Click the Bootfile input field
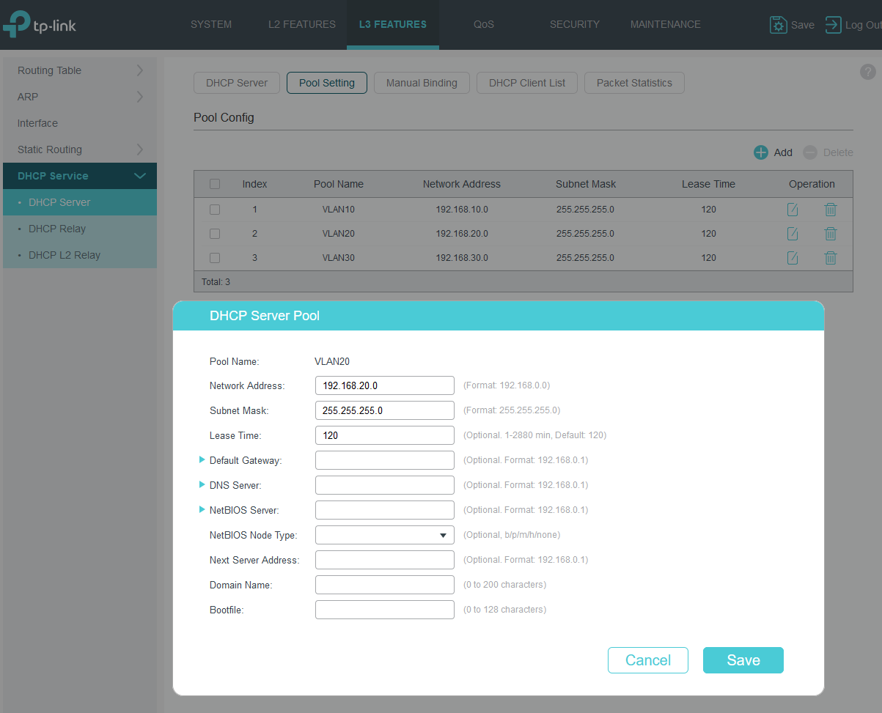The height and width of the screenshot is (713, 882). coord(385,610)
